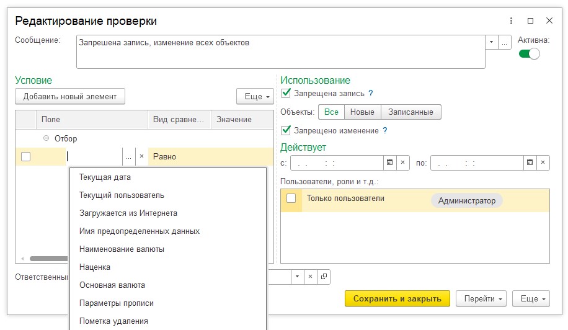This screenshot has width=568, height=330.
Task: Tick the Только пользователи row checkbox
Action: (x=291, y=199)
